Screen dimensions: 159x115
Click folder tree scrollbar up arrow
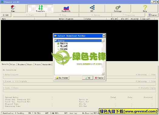[x=103, y=41]
